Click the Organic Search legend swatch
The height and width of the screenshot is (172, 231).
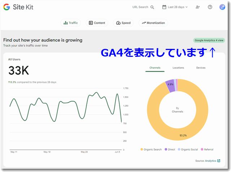(141, 149)
